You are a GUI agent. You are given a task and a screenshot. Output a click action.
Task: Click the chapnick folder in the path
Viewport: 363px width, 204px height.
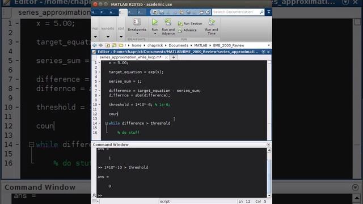(x=155, y=45)
